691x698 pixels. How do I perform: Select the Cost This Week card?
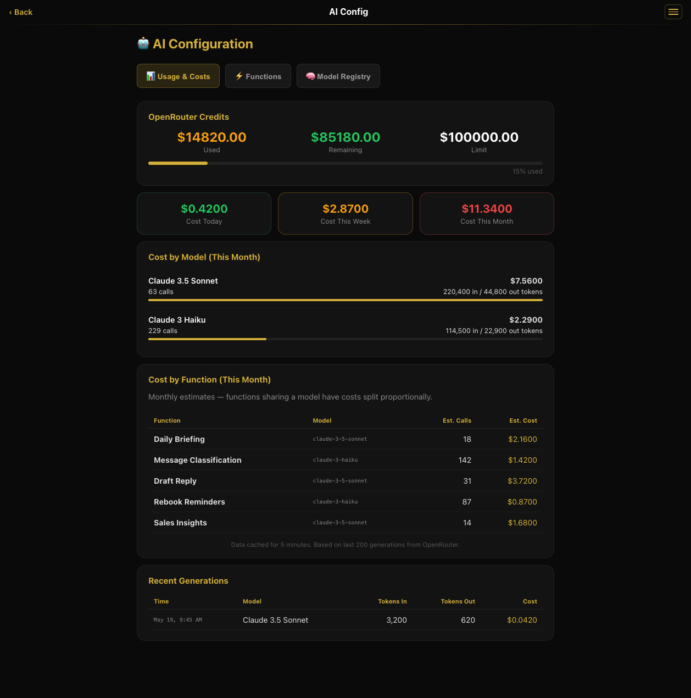[x=345, y=213]
